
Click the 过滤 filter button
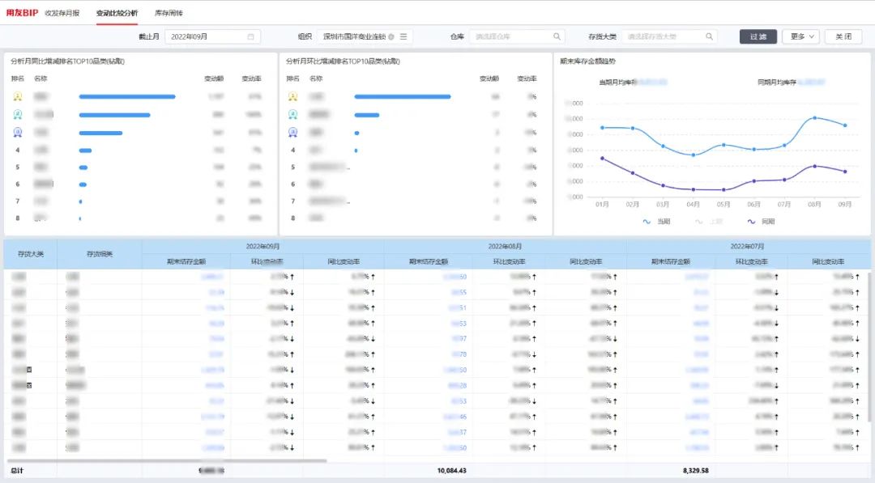point(758,36)
